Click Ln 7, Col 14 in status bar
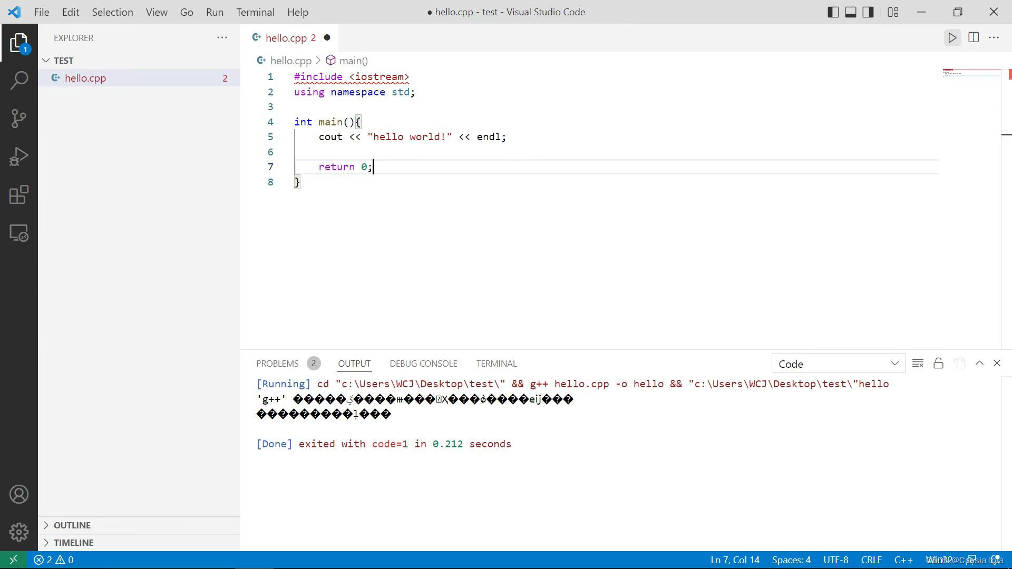The width and height of the screenshot is (1012, 569). (x=735, y=560)
